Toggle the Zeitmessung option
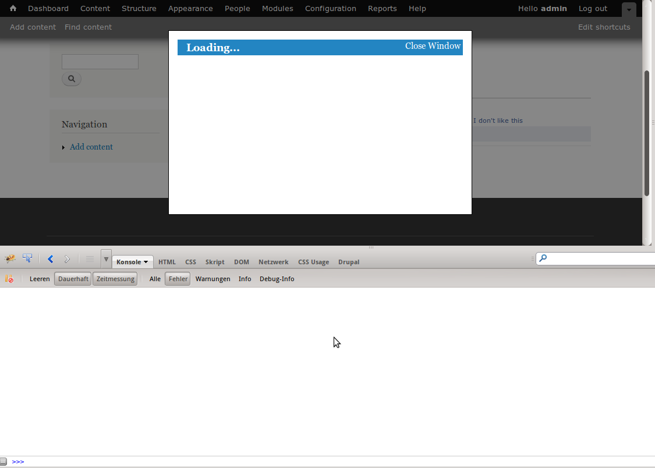The image size is (655, 468). (115, 278)
